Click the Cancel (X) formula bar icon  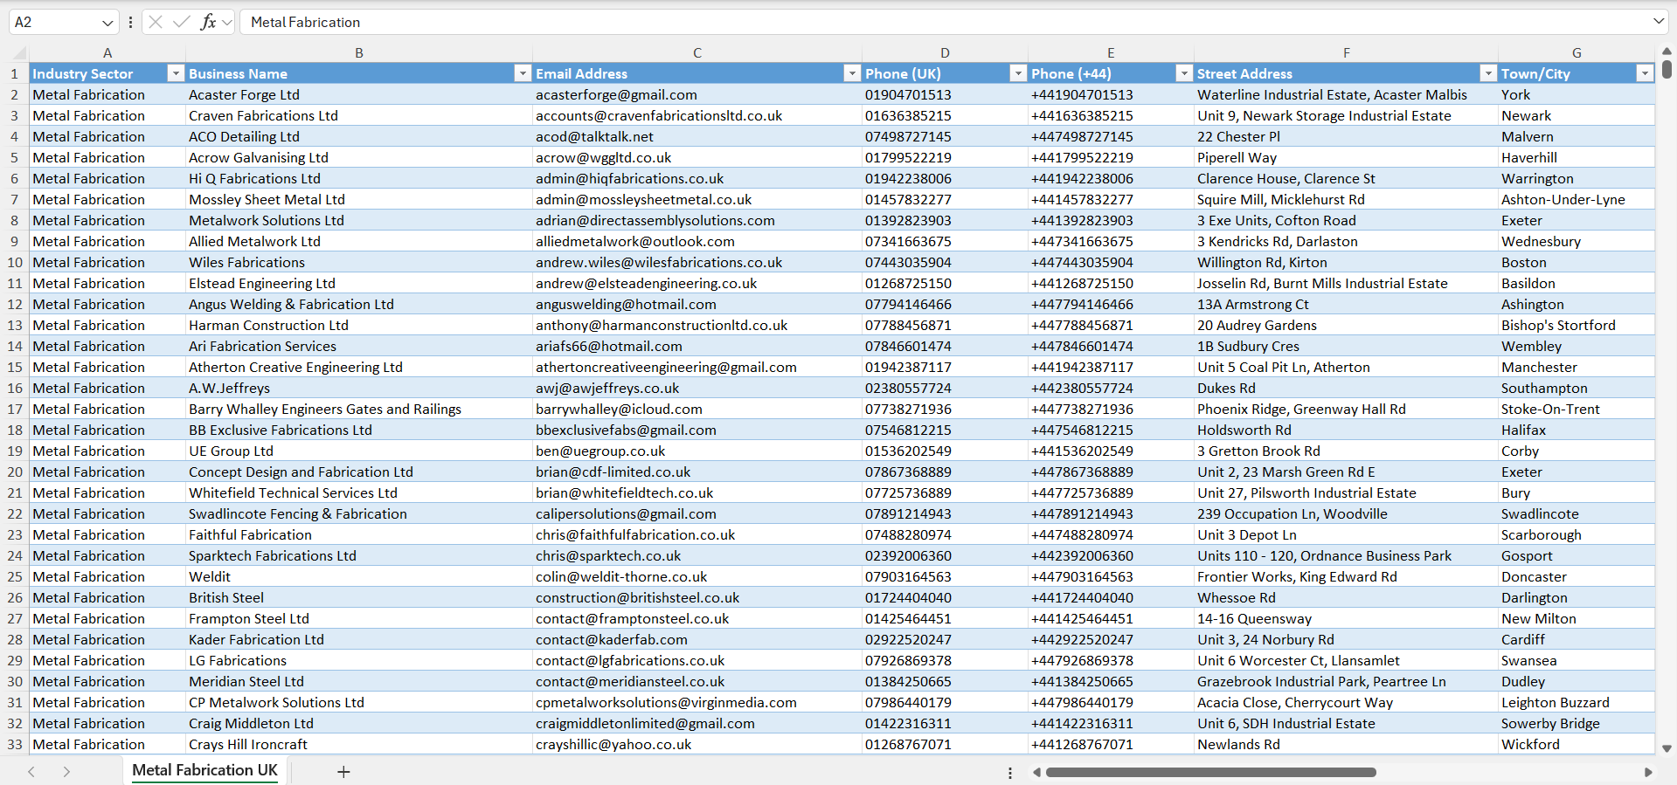156,22
